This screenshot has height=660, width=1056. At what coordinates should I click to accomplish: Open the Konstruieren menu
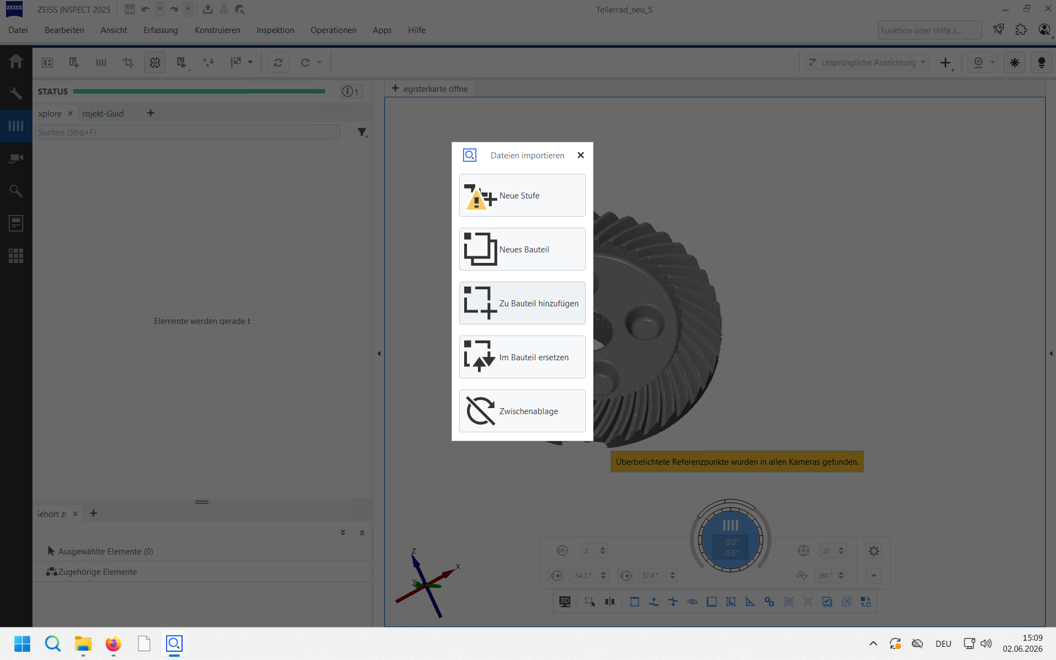(217, 30)
